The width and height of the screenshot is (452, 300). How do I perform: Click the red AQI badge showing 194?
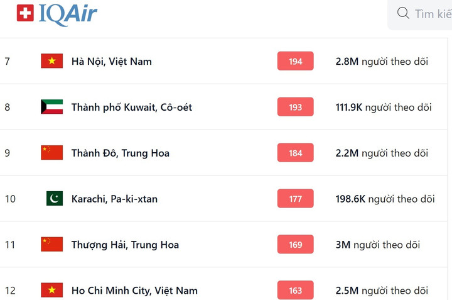[x=295, y=61]
